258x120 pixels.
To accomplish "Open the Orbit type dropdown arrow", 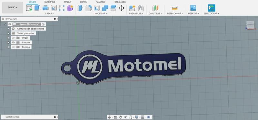I will (112, 117).
